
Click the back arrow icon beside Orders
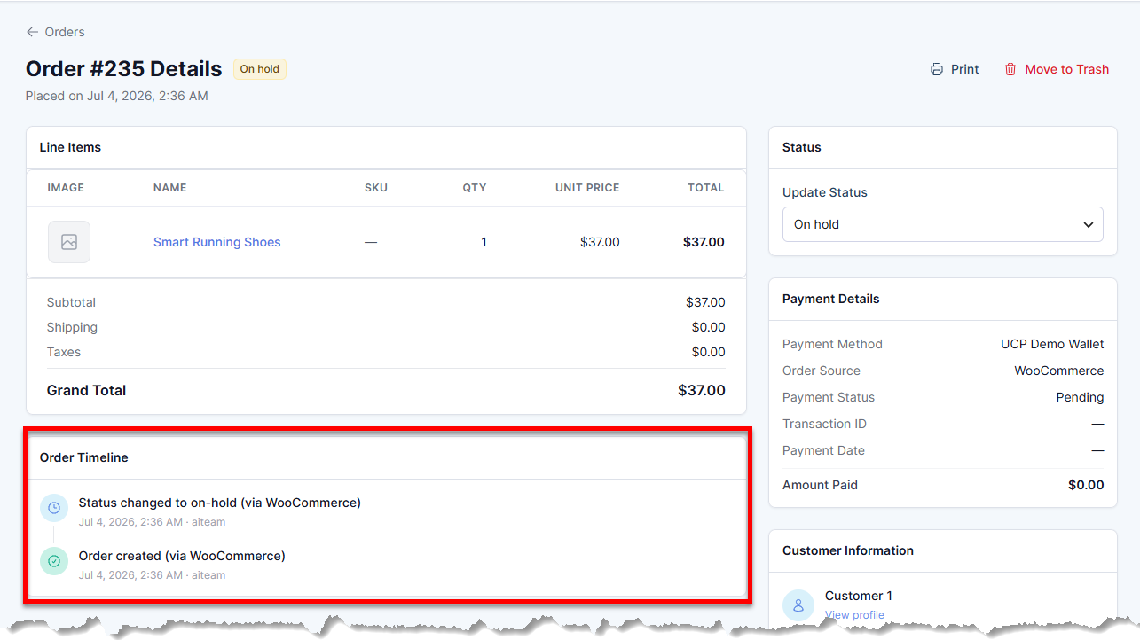coord(32,32)
